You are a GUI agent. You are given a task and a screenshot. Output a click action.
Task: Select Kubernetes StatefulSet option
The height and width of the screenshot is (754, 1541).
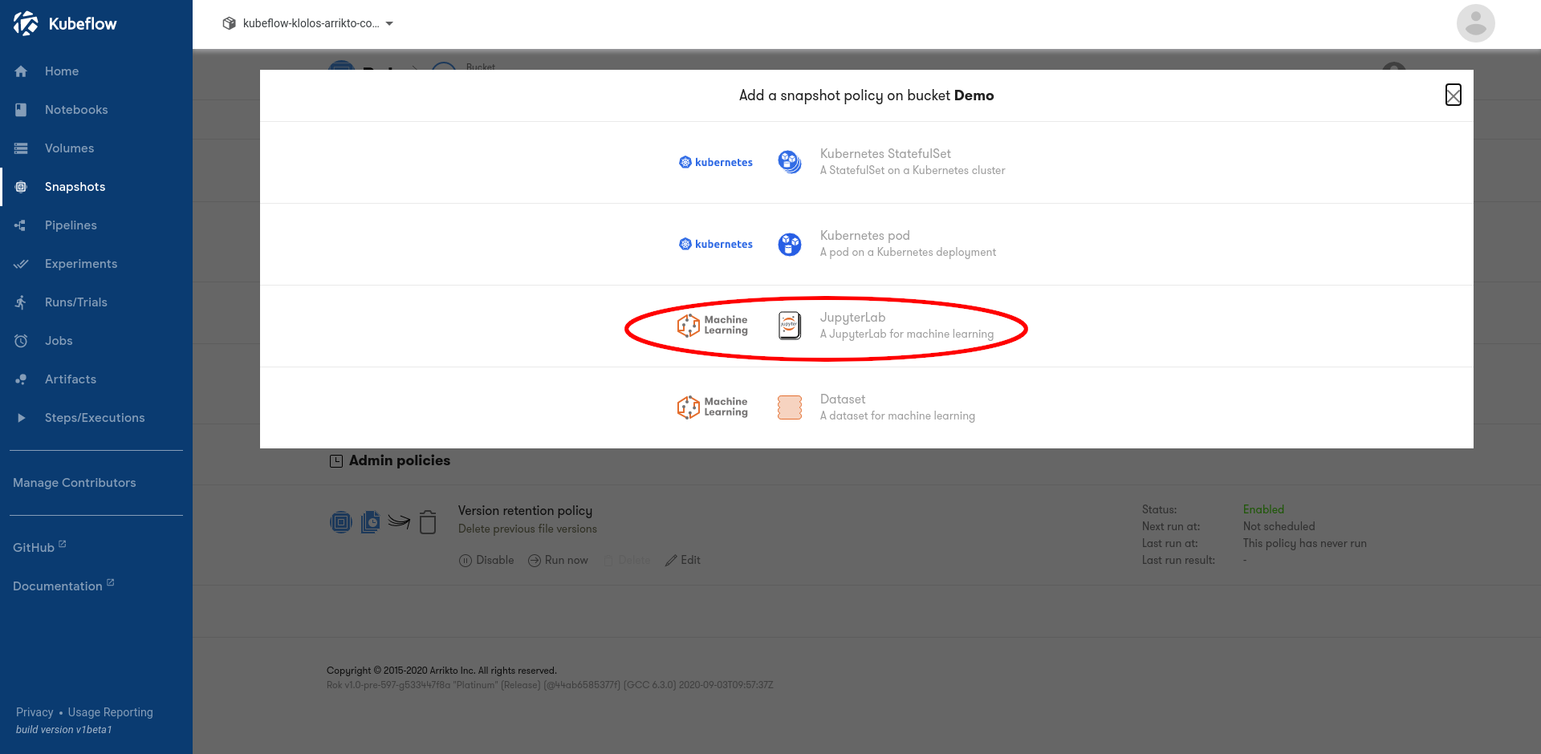pos(867,162)
